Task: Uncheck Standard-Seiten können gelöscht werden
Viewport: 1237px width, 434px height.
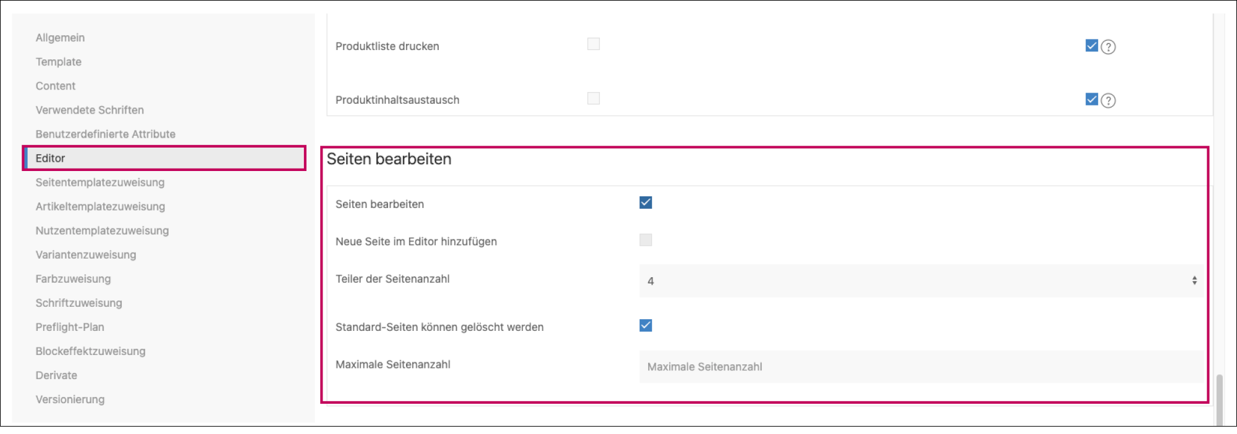Action: (646, 325)
